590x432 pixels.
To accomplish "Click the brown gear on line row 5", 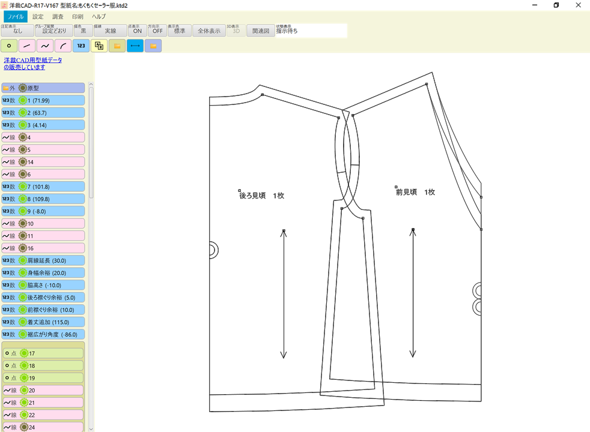I will pos(23,149).
